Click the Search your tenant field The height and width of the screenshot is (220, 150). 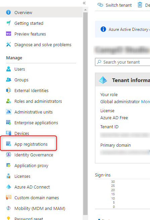[122, 62]
